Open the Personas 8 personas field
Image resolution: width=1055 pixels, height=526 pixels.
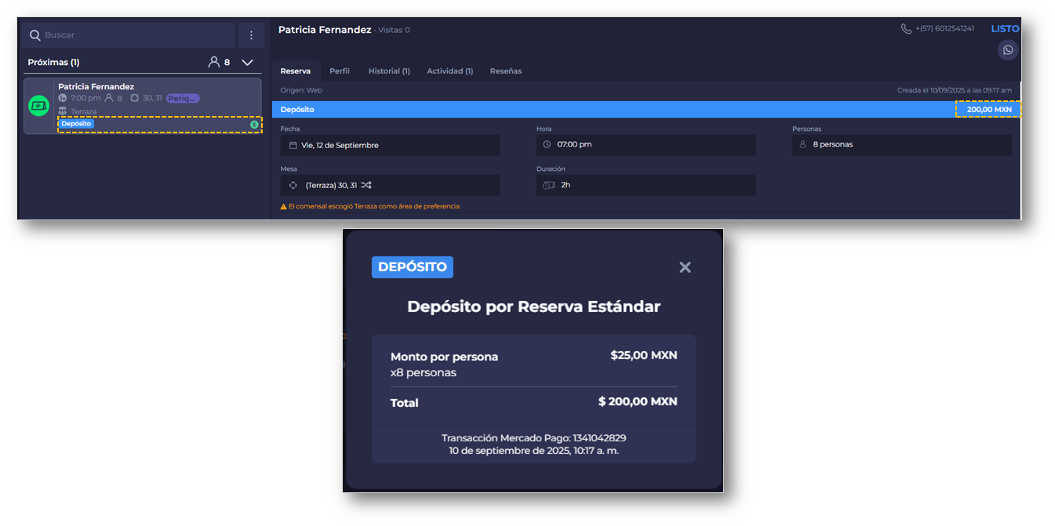click(902, 145)
